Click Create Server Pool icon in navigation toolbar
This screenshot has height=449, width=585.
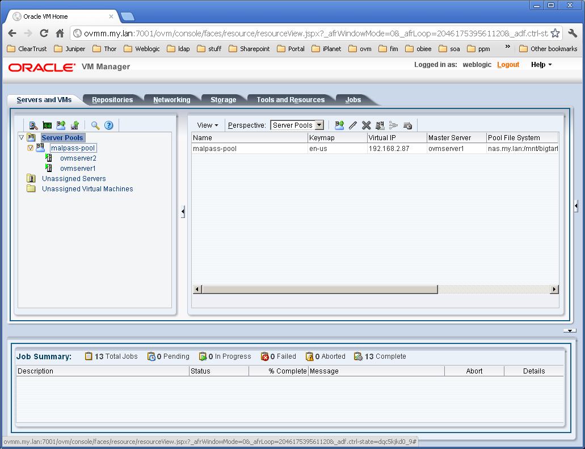(x=61, y=125)
